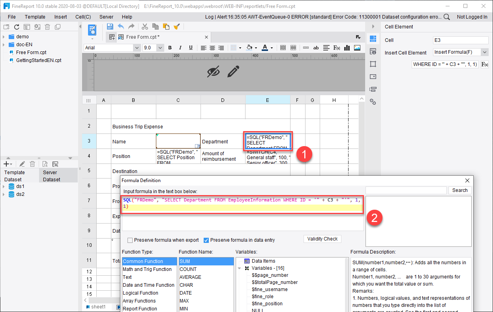Viewport: 493px width, 312px height.
Task: Switch to Server Dataset tab
Action: click(x=58, y=176)
